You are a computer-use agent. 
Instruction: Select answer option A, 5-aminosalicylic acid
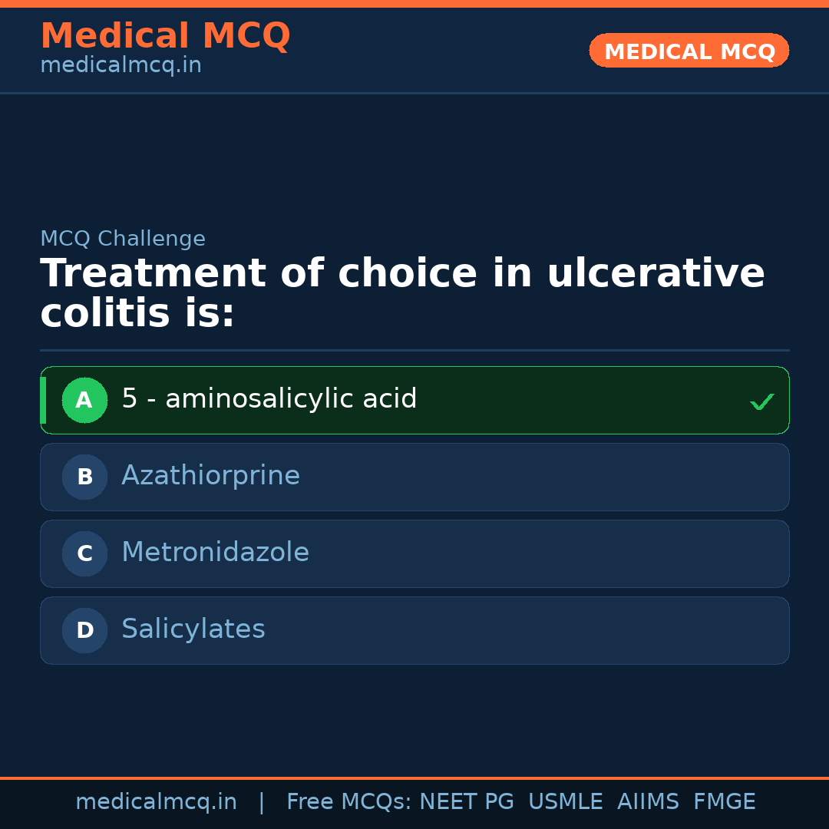pos(414,400)
